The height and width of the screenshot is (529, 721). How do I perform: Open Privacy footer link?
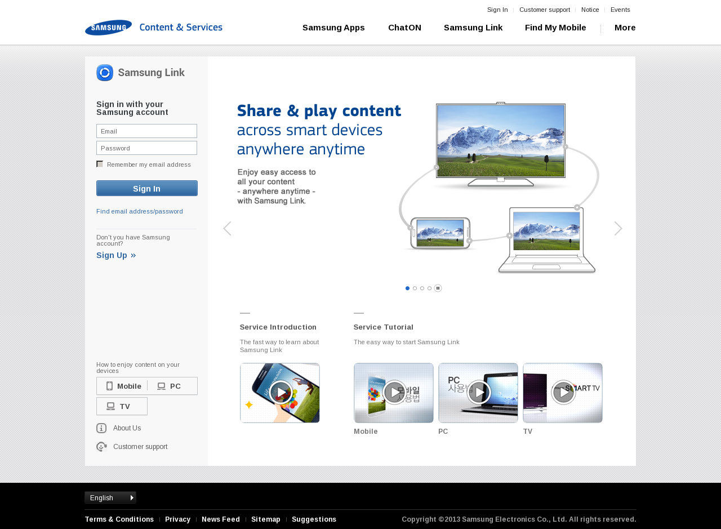[177, 519]
